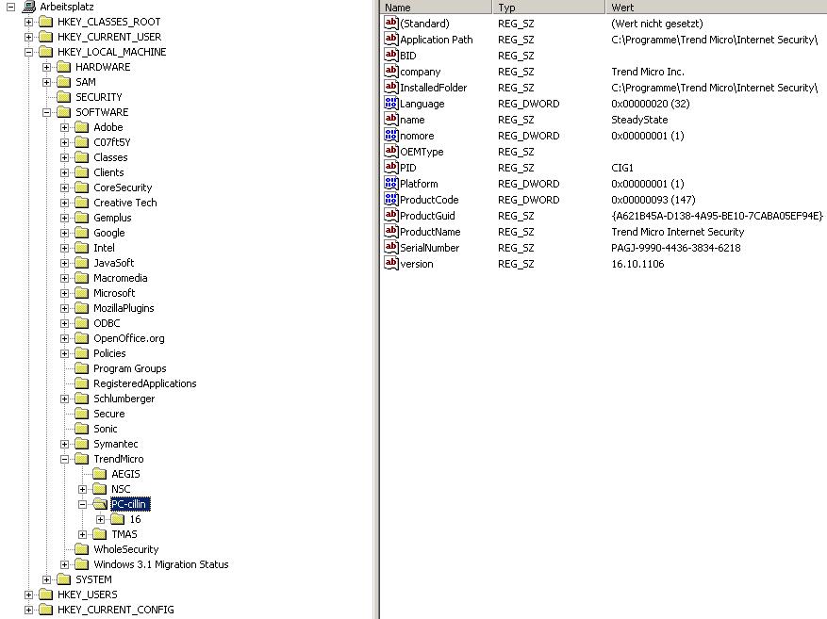Screen dimensions: 827x619
Task: Click the Program Groups folder icon
Action: (82, 368)
